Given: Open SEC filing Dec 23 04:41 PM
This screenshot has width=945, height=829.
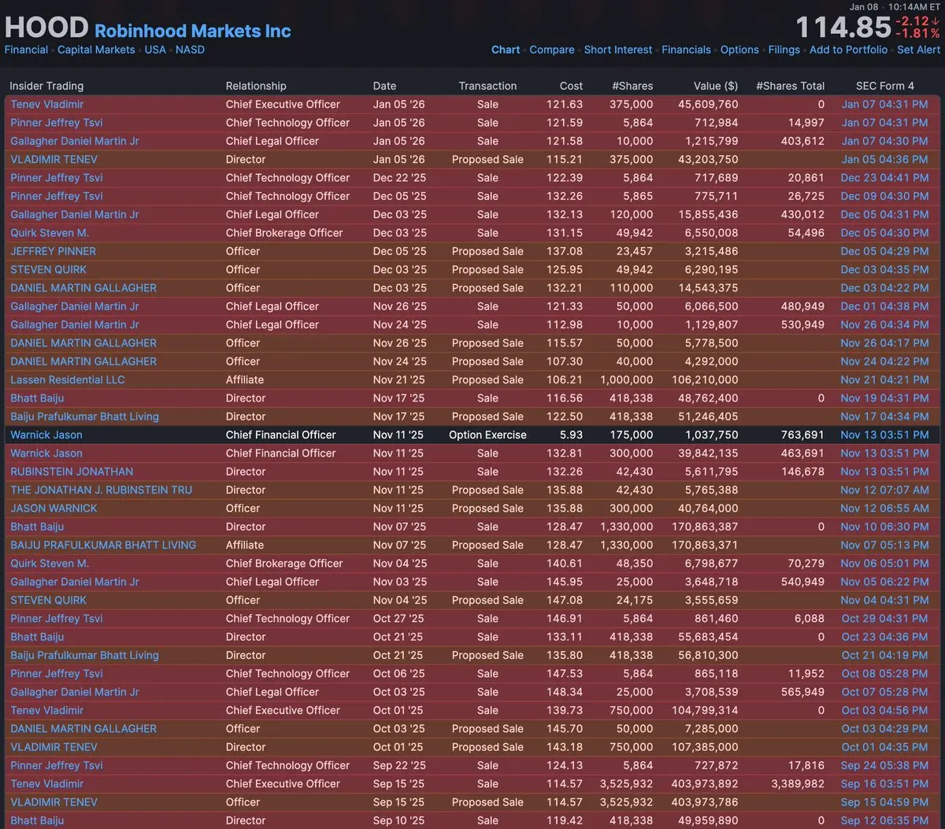Looking at the screenshot, I should click(x=884, y=178).
